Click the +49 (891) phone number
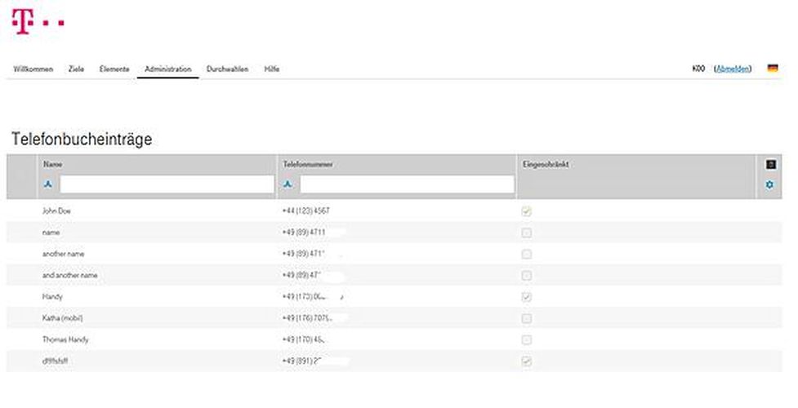This screenshot has width=798, height=408. [303, 361]
